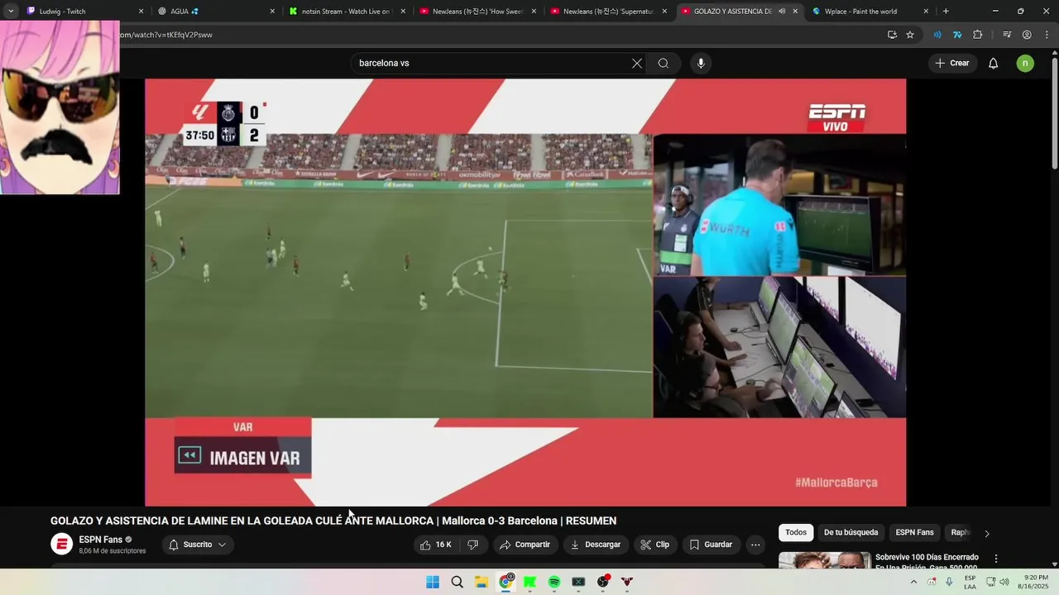The image size is (1059, 595).
Task: Open Chrome profile icon
Action: (x=1027, y=35)
